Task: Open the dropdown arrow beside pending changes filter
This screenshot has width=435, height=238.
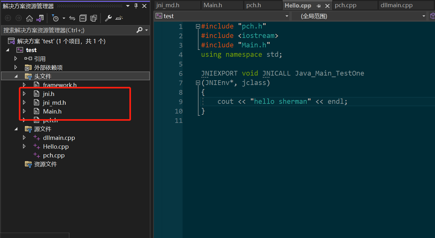Action: click(x=64, y=18)
